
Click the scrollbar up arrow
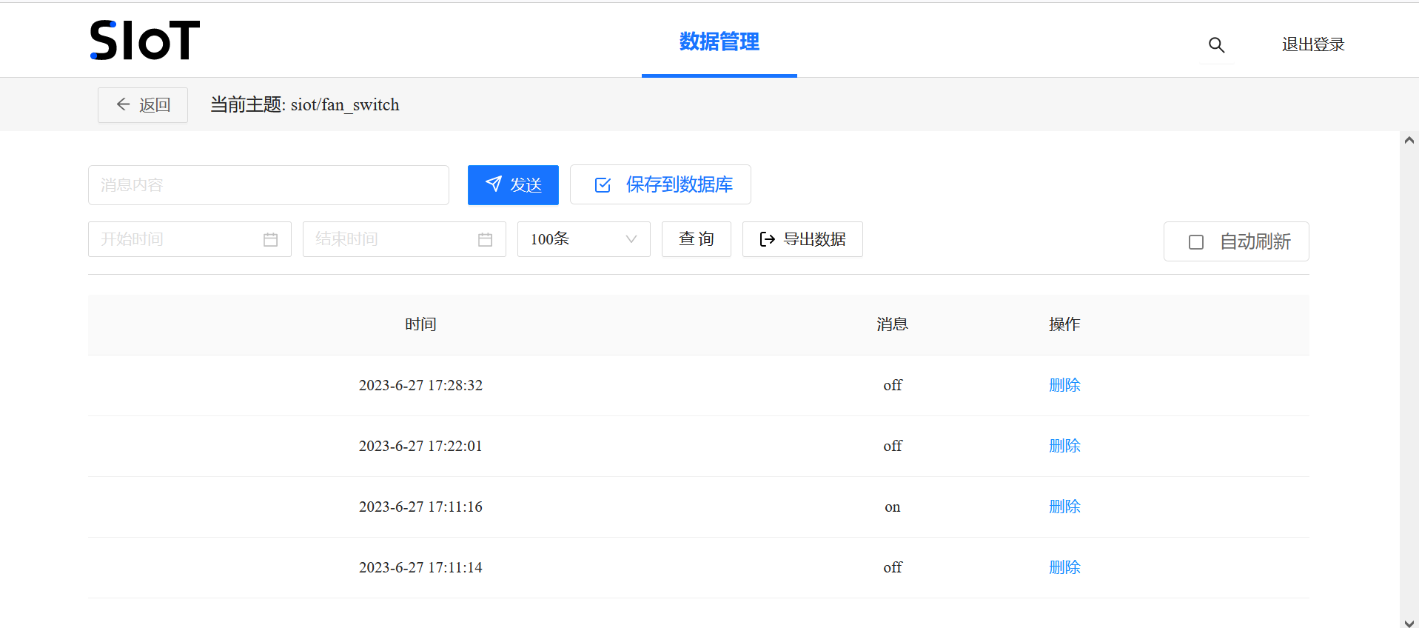(1409, 140)
